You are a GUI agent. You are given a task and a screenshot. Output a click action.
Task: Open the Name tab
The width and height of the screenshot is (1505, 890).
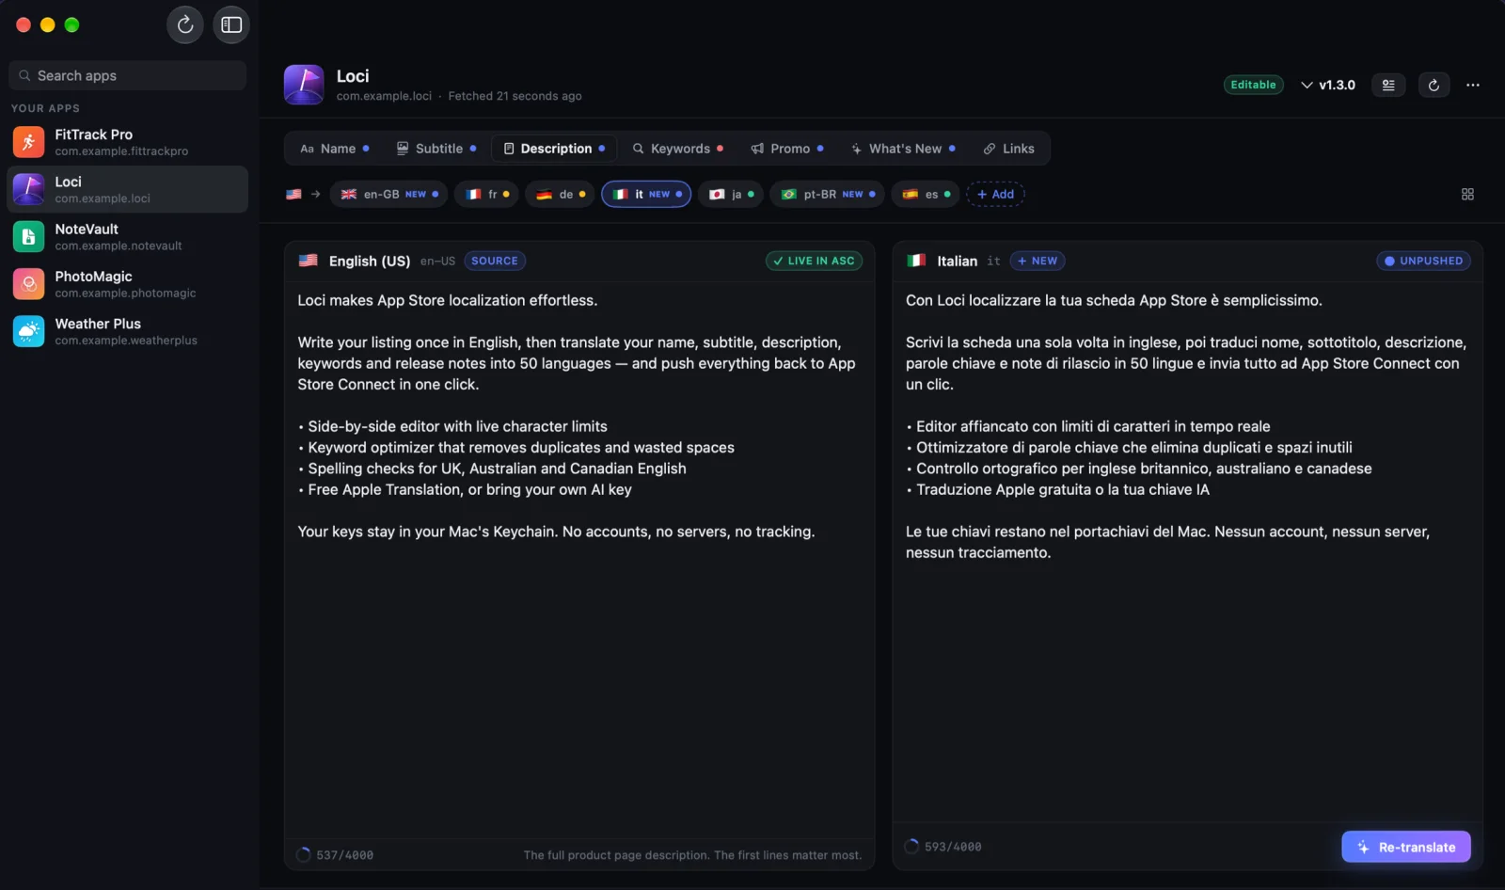point(335,149)
